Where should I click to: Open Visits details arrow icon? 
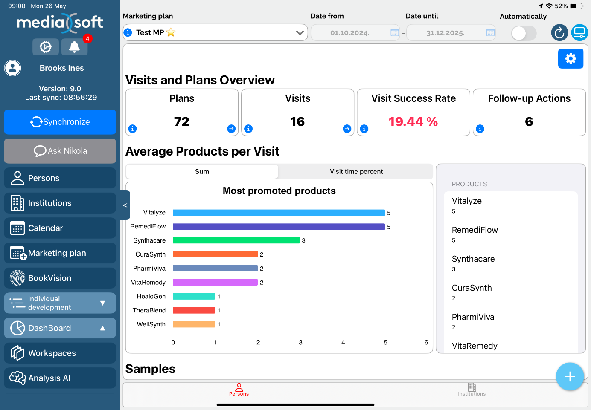click(x=347, y=129)
